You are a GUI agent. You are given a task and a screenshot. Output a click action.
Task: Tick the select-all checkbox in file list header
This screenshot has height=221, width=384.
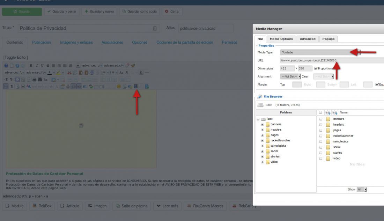click(x=320, y=112)
